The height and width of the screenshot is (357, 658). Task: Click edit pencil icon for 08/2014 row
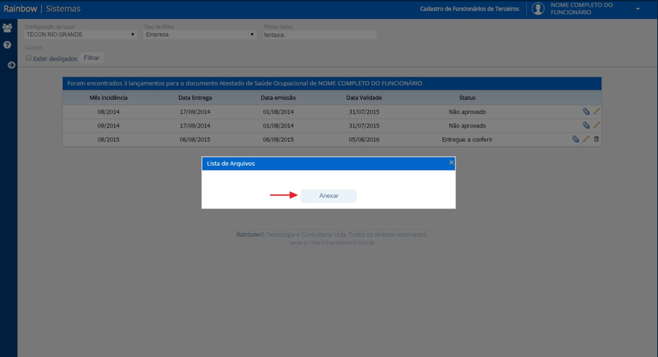pos(596,112)
